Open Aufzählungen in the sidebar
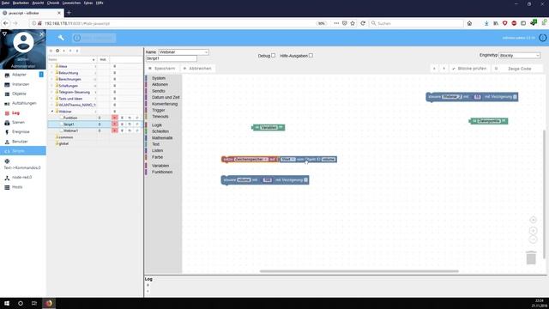 pyautogui.click(x=24, y=103)
